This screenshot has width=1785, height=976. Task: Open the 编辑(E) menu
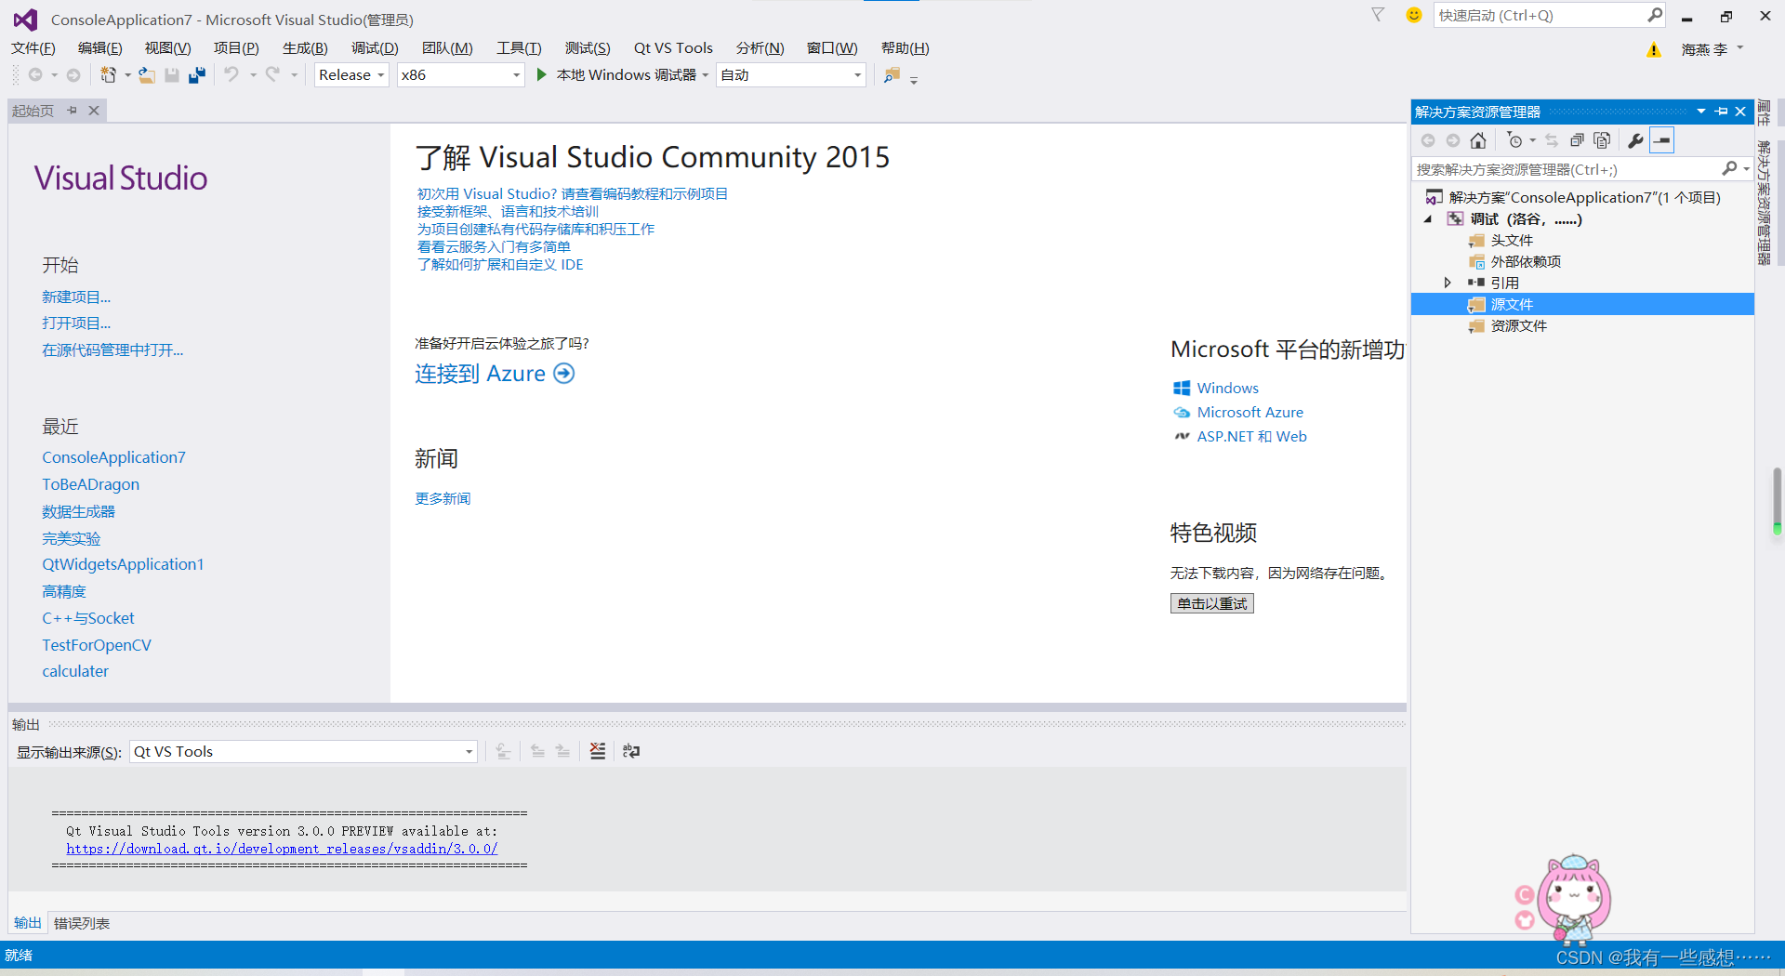(x=99, y=48)
